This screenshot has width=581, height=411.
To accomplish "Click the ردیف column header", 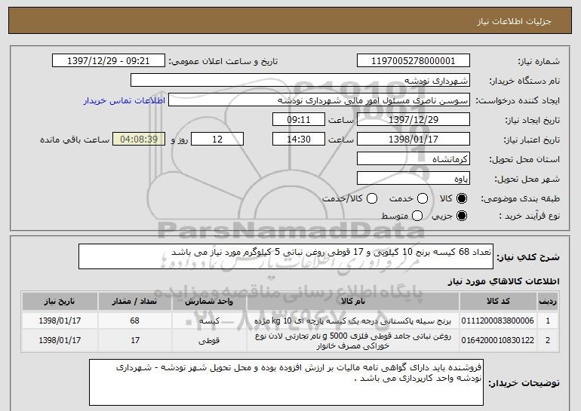I will tap(548, 302).
